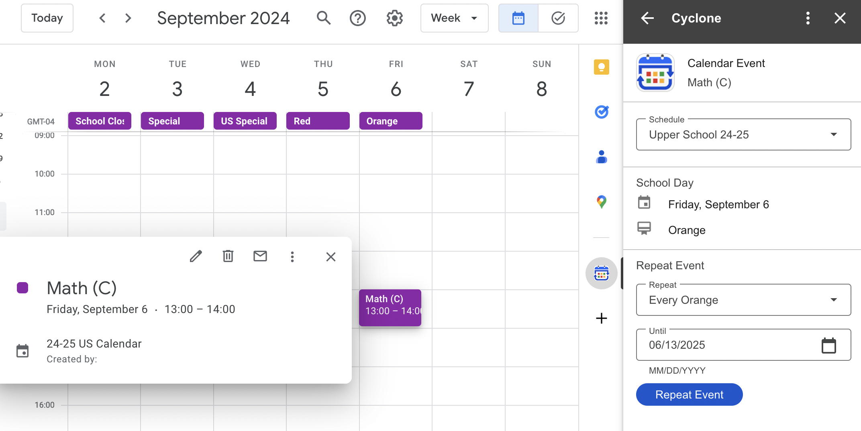The image size is (861, 431).
Task: Jump to Today in the calendar
Action: tap(47, 18)
